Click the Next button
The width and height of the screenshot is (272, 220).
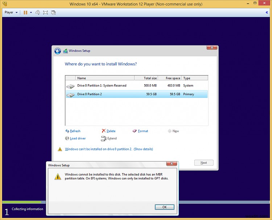(x=204, y=163)
